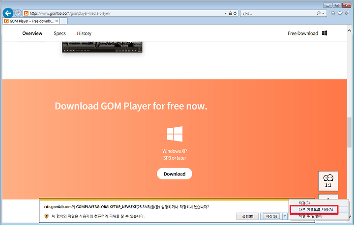
Task: Switch to the Overview page tab
Action: (x=32, y=33)
